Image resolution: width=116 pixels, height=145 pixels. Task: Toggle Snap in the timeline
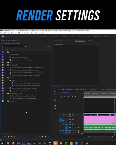click(65, 96)
